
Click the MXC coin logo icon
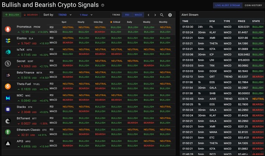coord(8,98)
